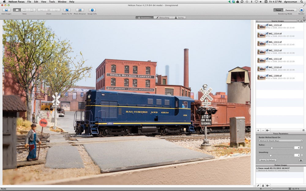This screenshot has height=191, width=306.
Task: Click the Radius value field
Action: (297, 148)
